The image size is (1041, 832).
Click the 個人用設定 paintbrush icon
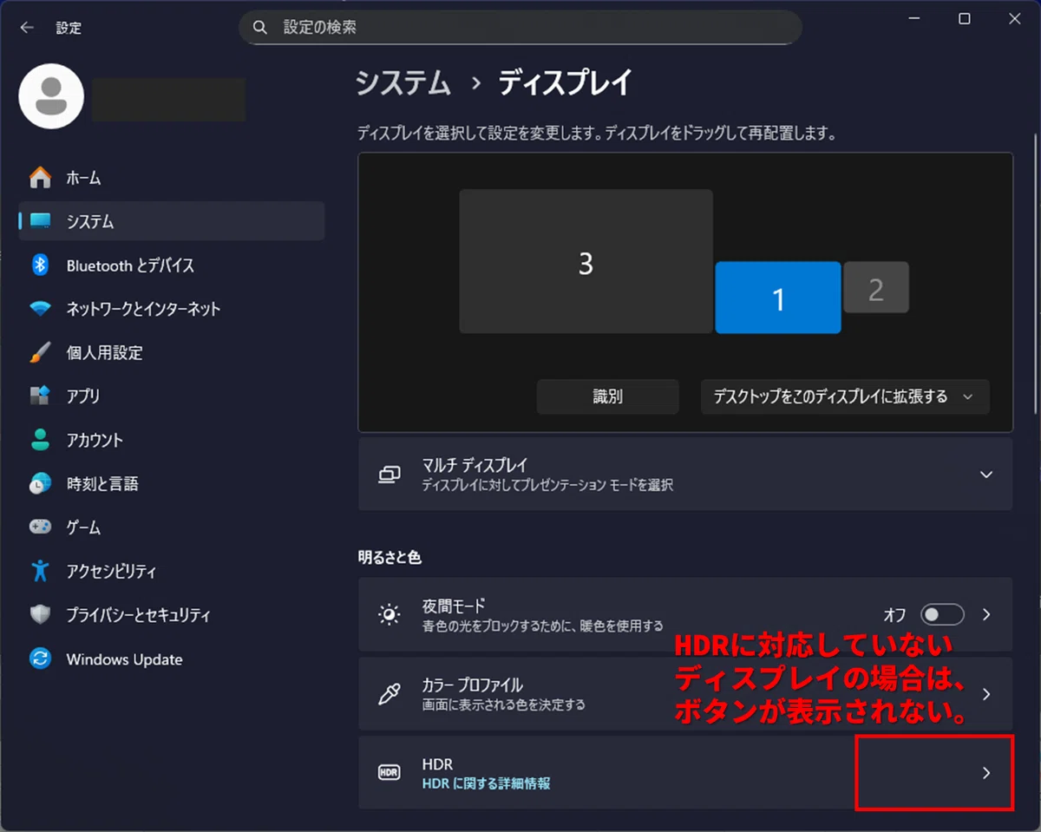tap(40, 352)
